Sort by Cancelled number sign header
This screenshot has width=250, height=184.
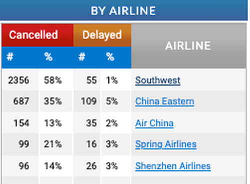(x=10, y=57)
